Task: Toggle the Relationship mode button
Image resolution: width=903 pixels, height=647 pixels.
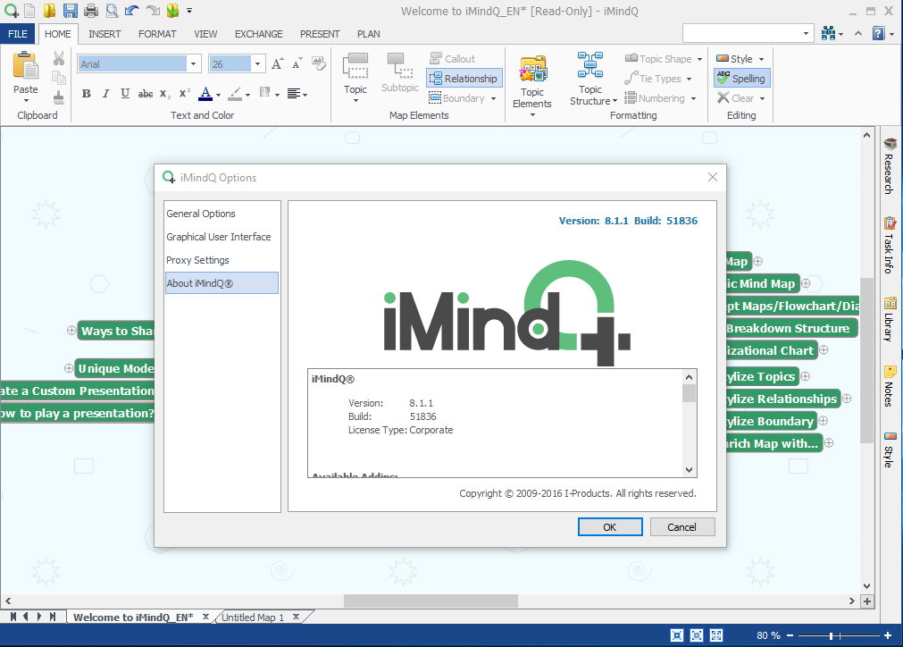Action: [x=464, y=79]
